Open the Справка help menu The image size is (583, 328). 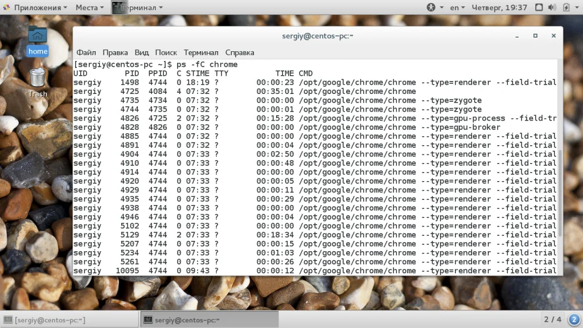click(x=239, y=52)
